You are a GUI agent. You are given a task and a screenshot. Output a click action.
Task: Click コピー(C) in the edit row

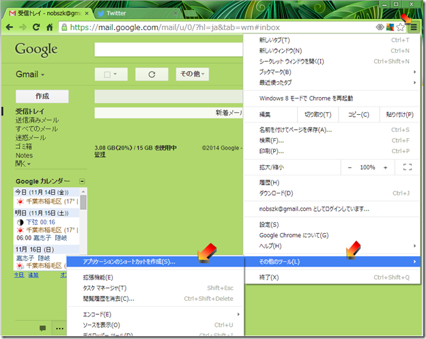pyautogui.click(x=358, y=115)
